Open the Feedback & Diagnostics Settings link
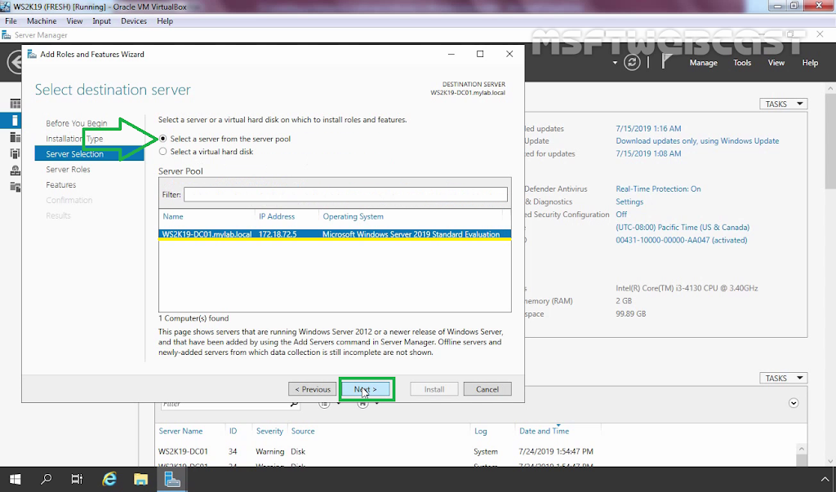 pos(629,202)
